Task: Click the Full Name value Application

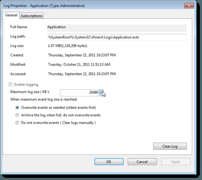Action: click(56, 27)
